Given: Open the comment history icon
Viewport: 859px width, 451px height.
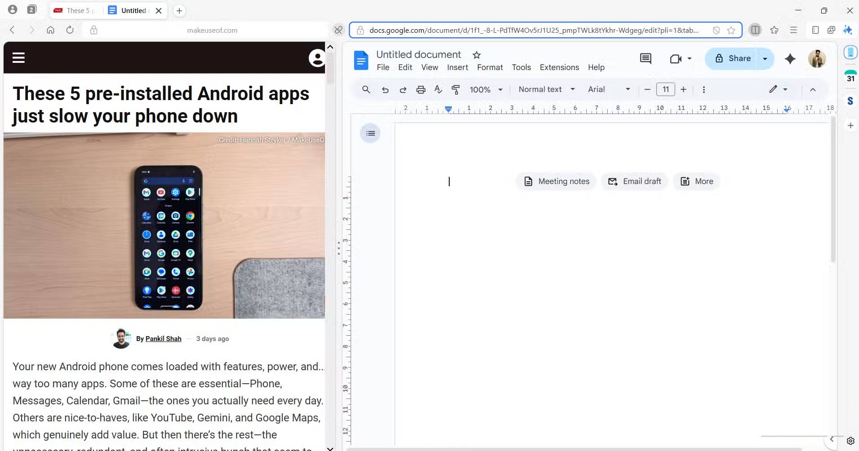Looking at the screenshot, I should pos(645,59).
